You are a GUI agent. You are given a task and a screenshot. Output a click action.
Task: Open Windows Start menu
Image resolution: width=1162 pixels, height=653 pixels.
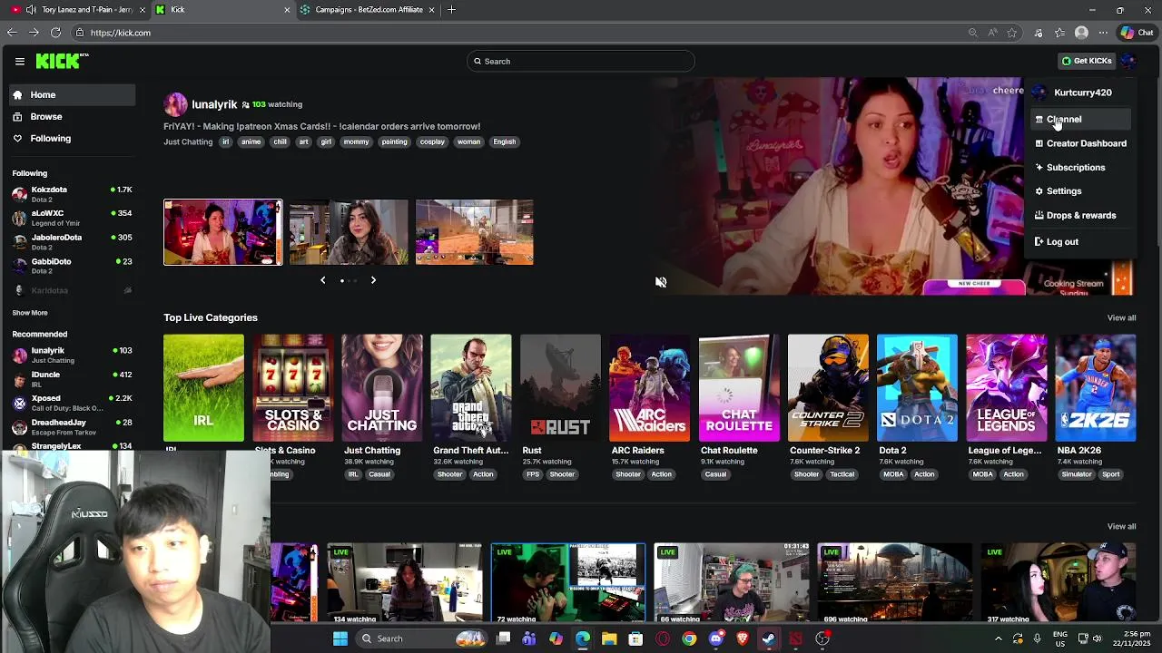[340, 638]
